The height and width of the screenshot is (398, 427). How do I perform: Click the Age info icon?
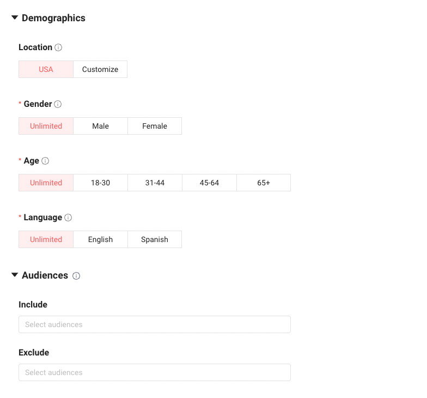pyautogui.click(x=45, y=161)
